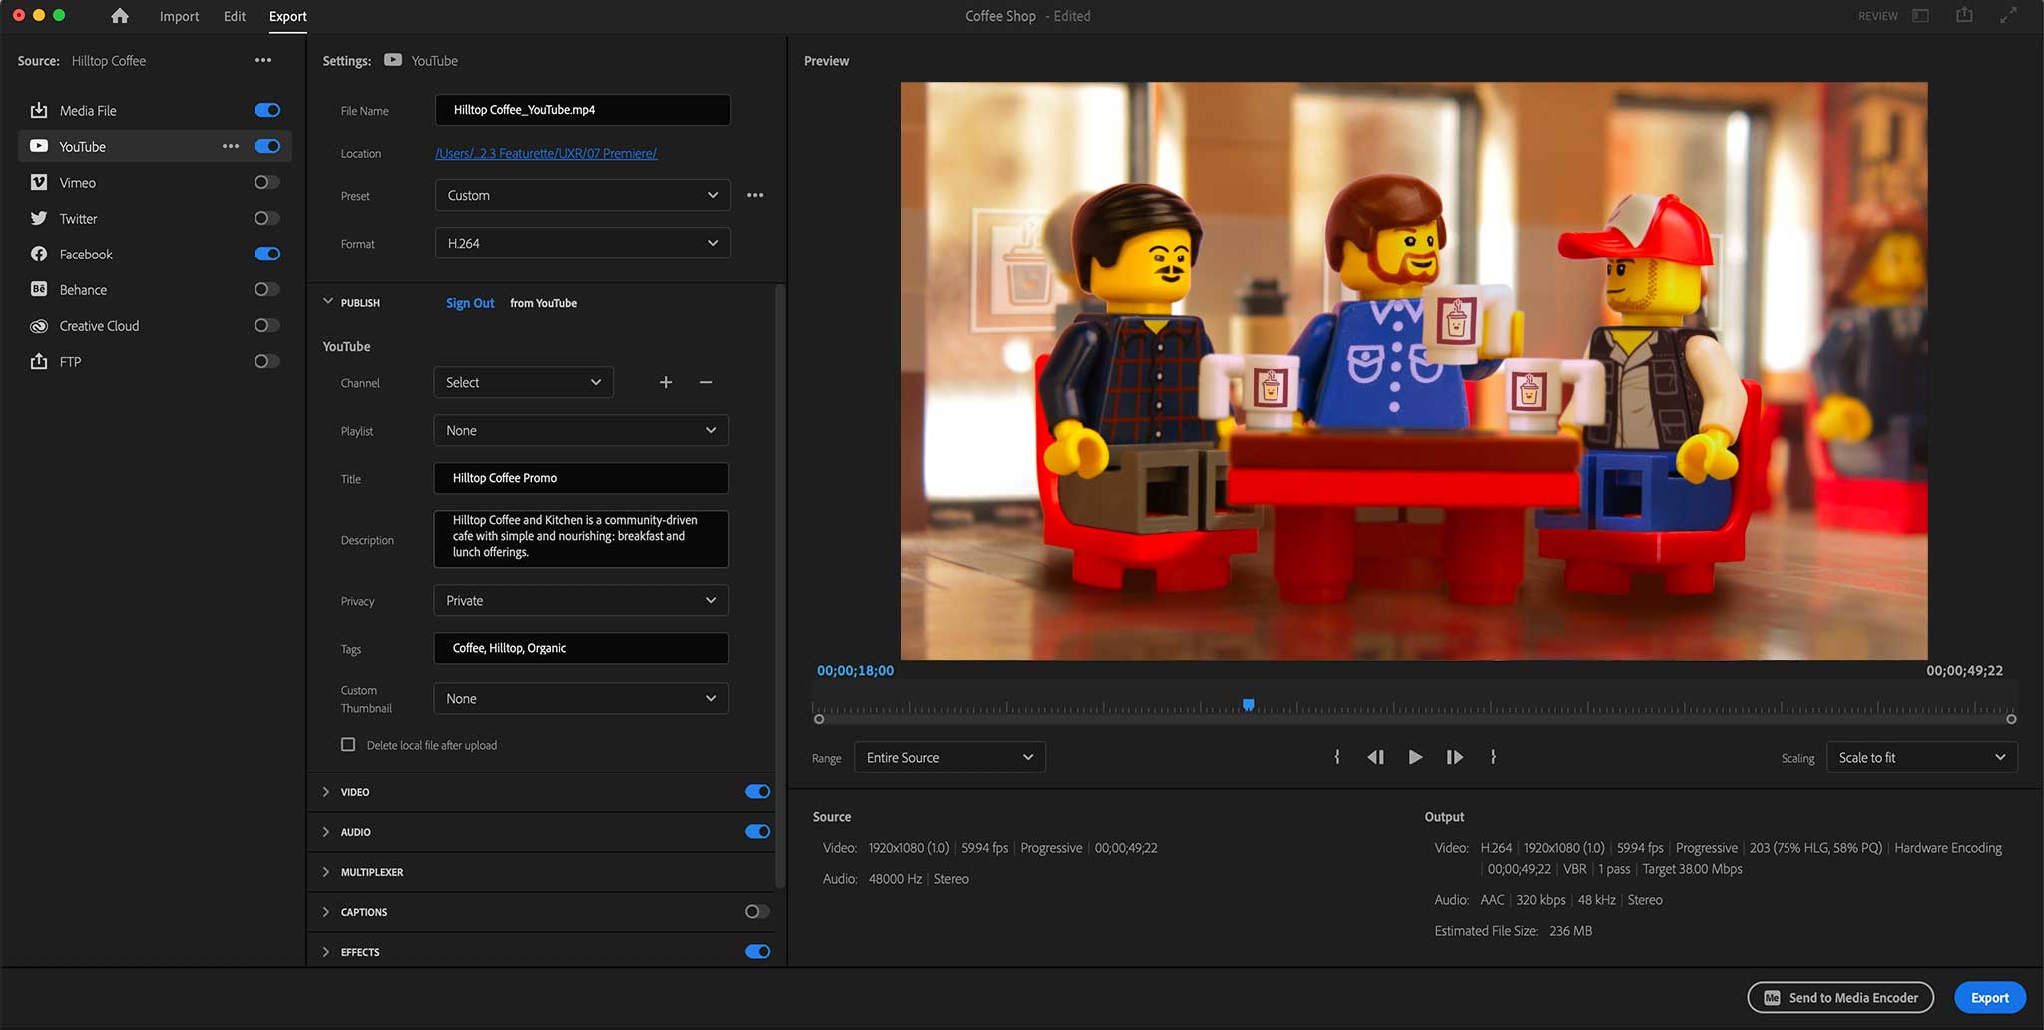Enable the Vimeo destination toggle
2044x1030 pixels.
pos(267,182)
